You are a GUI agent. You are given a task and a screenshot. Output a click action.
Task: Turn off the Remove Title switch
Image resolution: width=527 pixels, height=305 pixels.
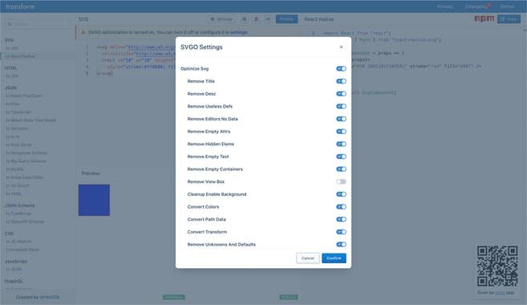tap(341, 81)
